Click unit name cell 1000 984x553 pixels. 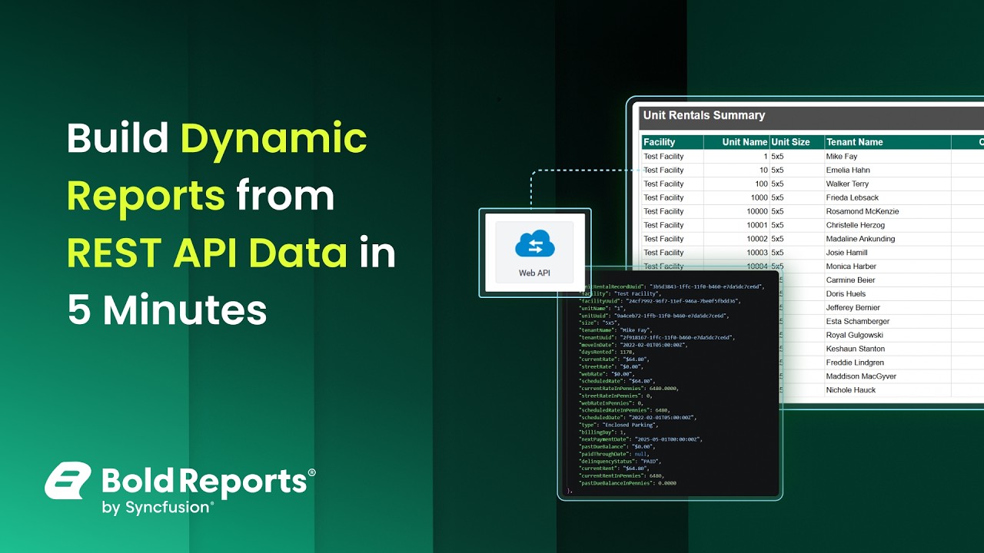tap(759, 198)
